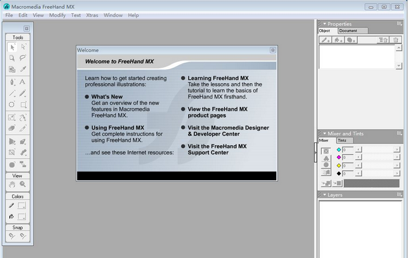The width and height of the screenshot is (408, 258).
Task: Open the Modify menu
Action: pos(57,15)
